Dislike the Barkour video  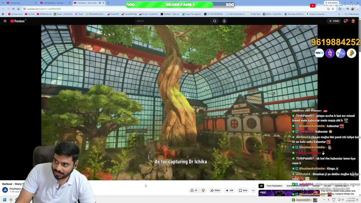click(x=203, y=190)
